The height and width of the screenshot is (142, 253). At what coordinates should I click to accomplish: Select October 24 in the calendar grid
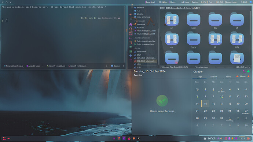point(221,111)
